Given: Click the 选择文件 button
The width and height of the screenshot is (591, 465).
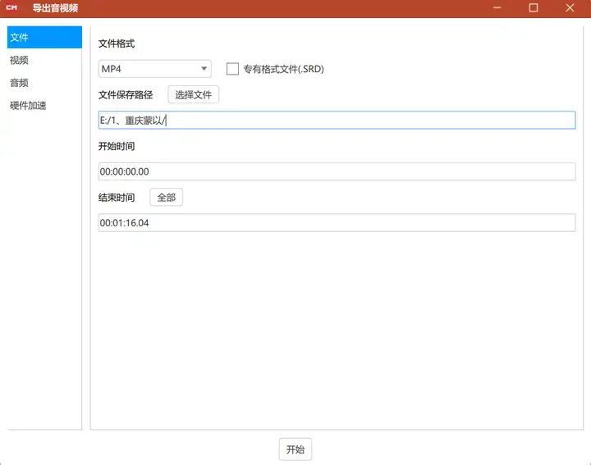Looking at the screenshot, I should pyautogui.click(x=194, y=94).
